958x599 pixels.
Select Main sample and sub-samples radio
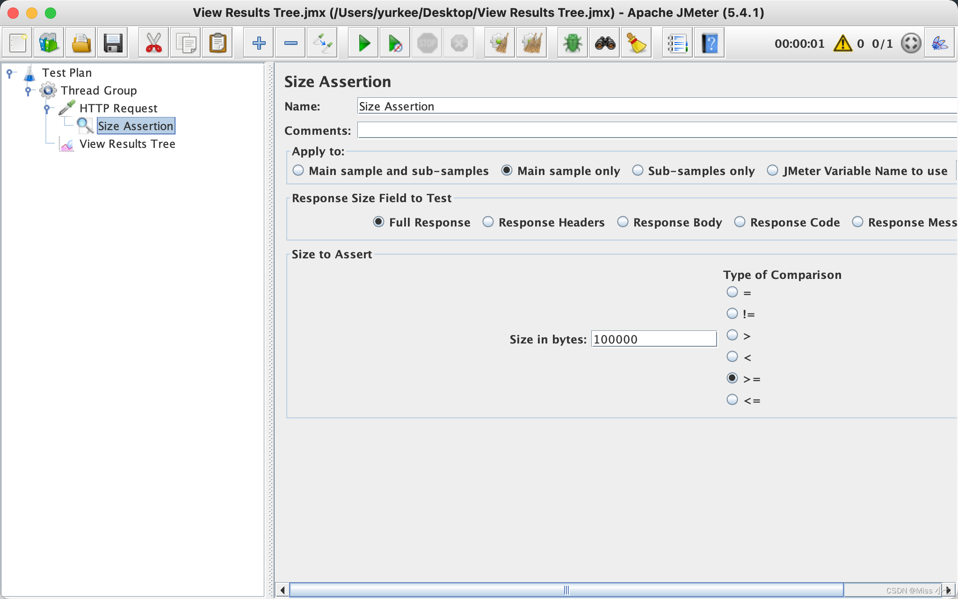(298, 170)
